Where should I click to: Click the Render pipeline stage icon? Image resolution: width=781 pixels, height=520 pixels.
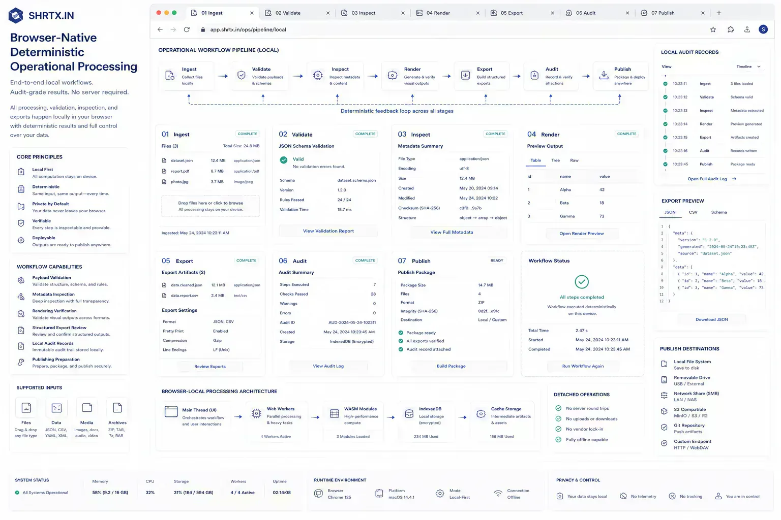click(393, 75)
